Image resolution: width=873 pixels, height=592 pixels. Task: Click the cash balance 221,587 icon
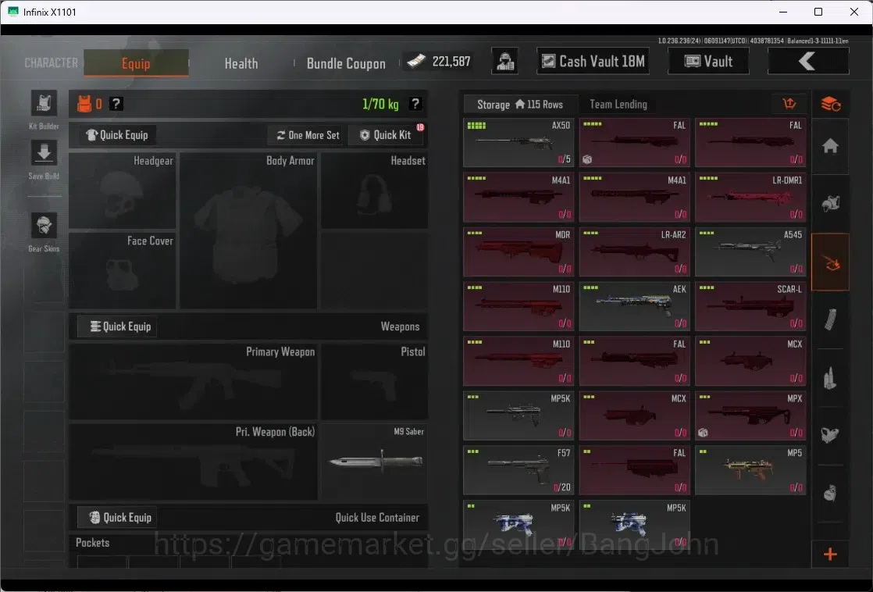click(416, 61)
